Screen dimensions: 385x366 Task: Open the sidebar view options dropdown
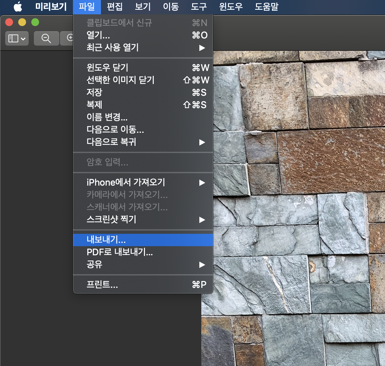[17, 38]
